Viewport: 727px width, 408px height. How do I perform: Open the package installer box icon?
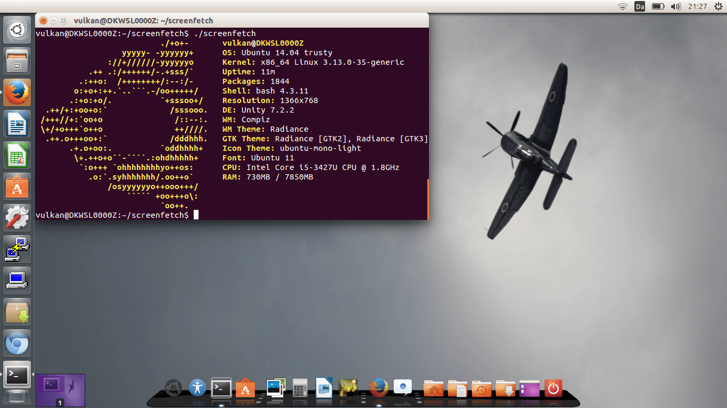(18, 312)
